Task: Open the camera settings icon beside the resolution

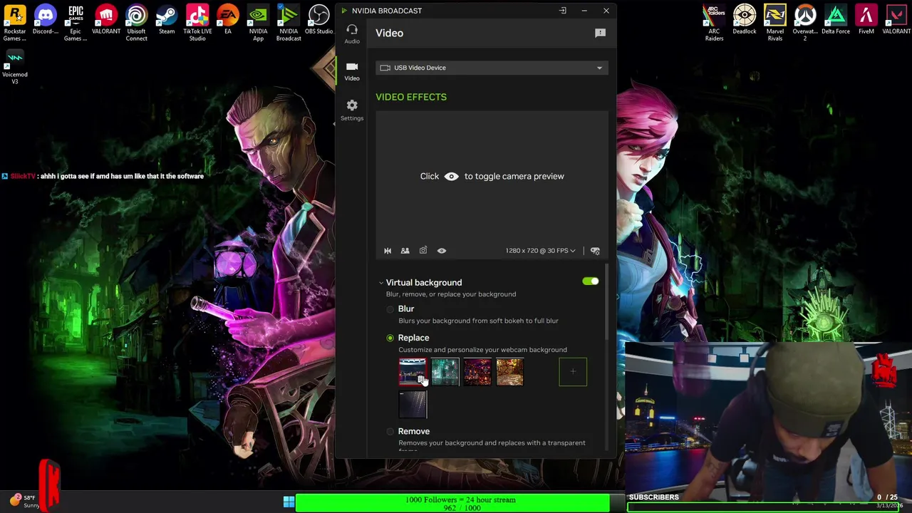Action: [595, 251]
